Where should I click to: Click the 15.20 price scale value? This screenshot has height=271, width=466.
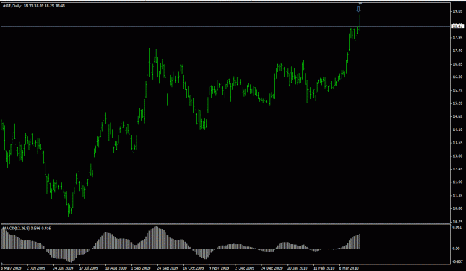pyautogui.click(x=458, y=103)
